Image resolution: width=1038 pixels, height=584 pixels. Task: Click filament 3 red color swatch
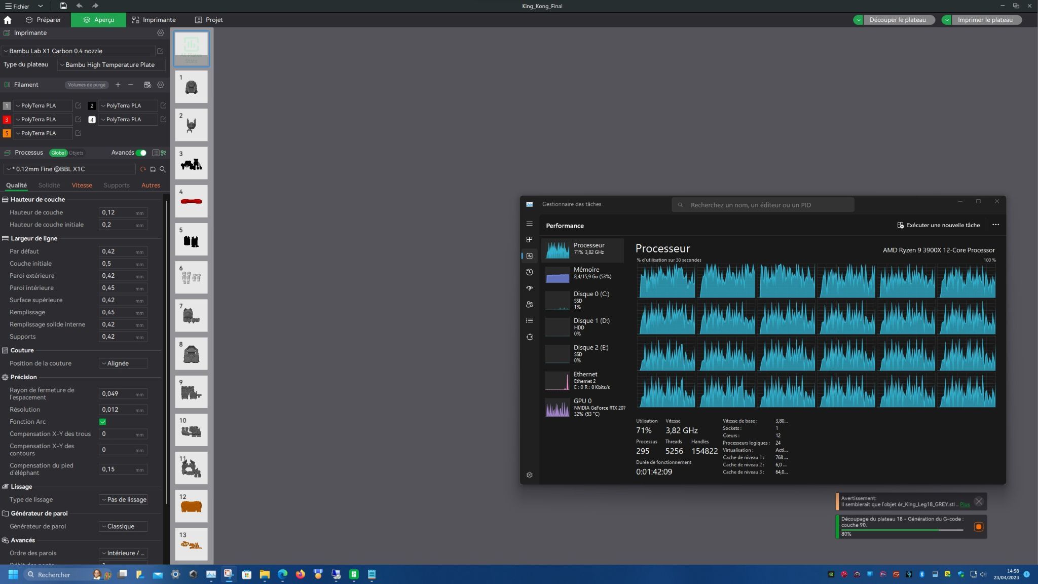7,120
